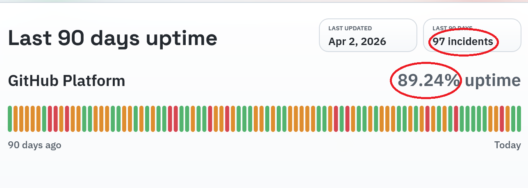The width and height of the screenshot is (528, 188).
Task: Click the 90 days ago label
Action: 34,145
